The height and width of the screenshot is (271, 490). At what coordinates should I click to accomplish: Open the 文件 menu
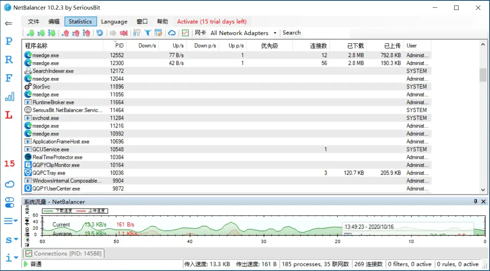coord(34,21)
